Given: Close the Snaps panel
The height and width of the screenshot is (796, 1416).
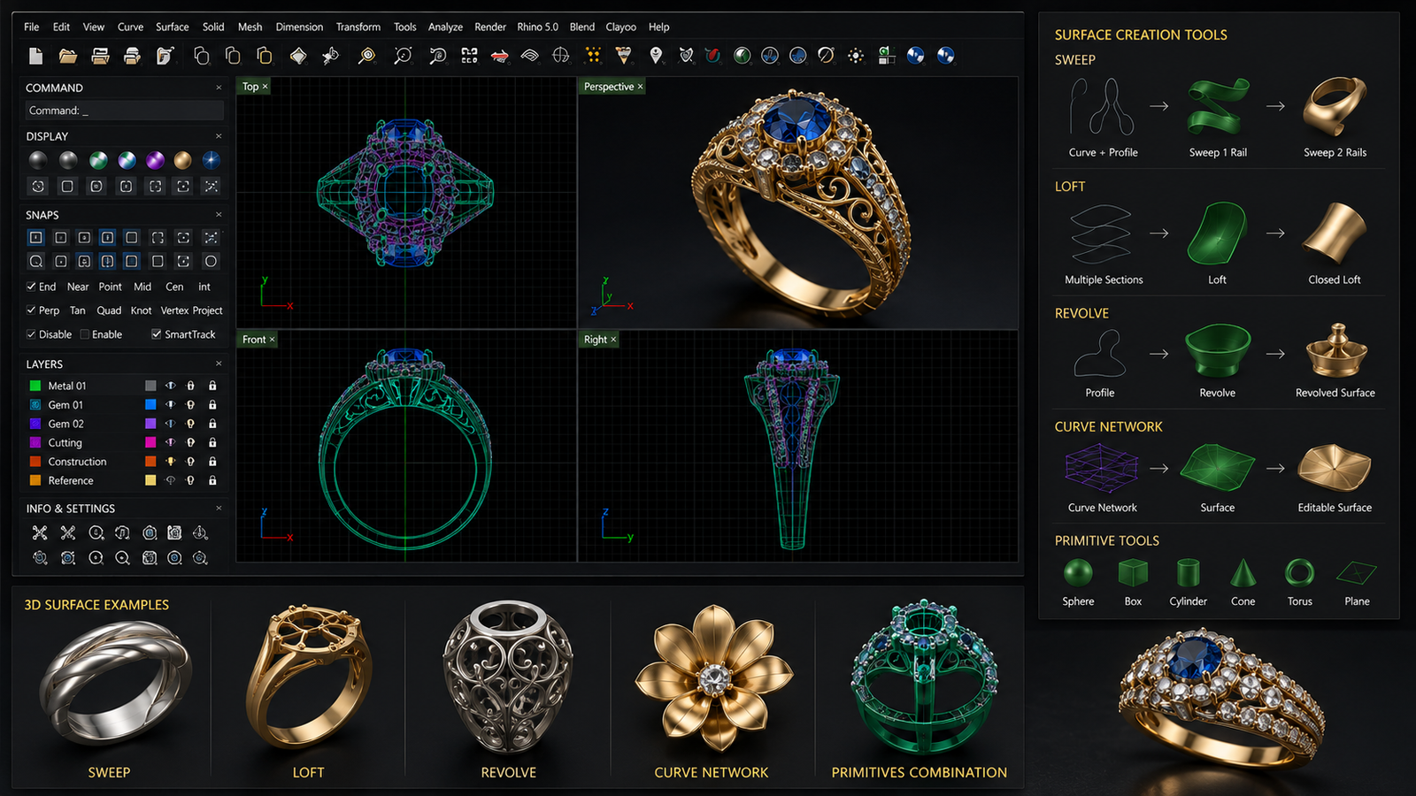Looking at the screenshot, I should pyautogui.click(x=219, y=214).
